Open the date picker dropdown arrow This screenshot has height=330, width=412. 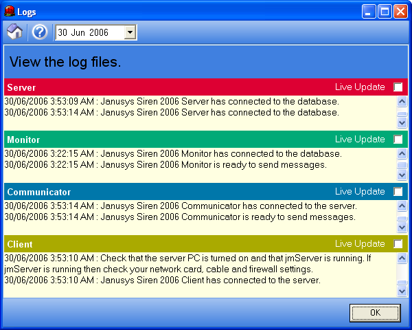[x=130, y=32]
